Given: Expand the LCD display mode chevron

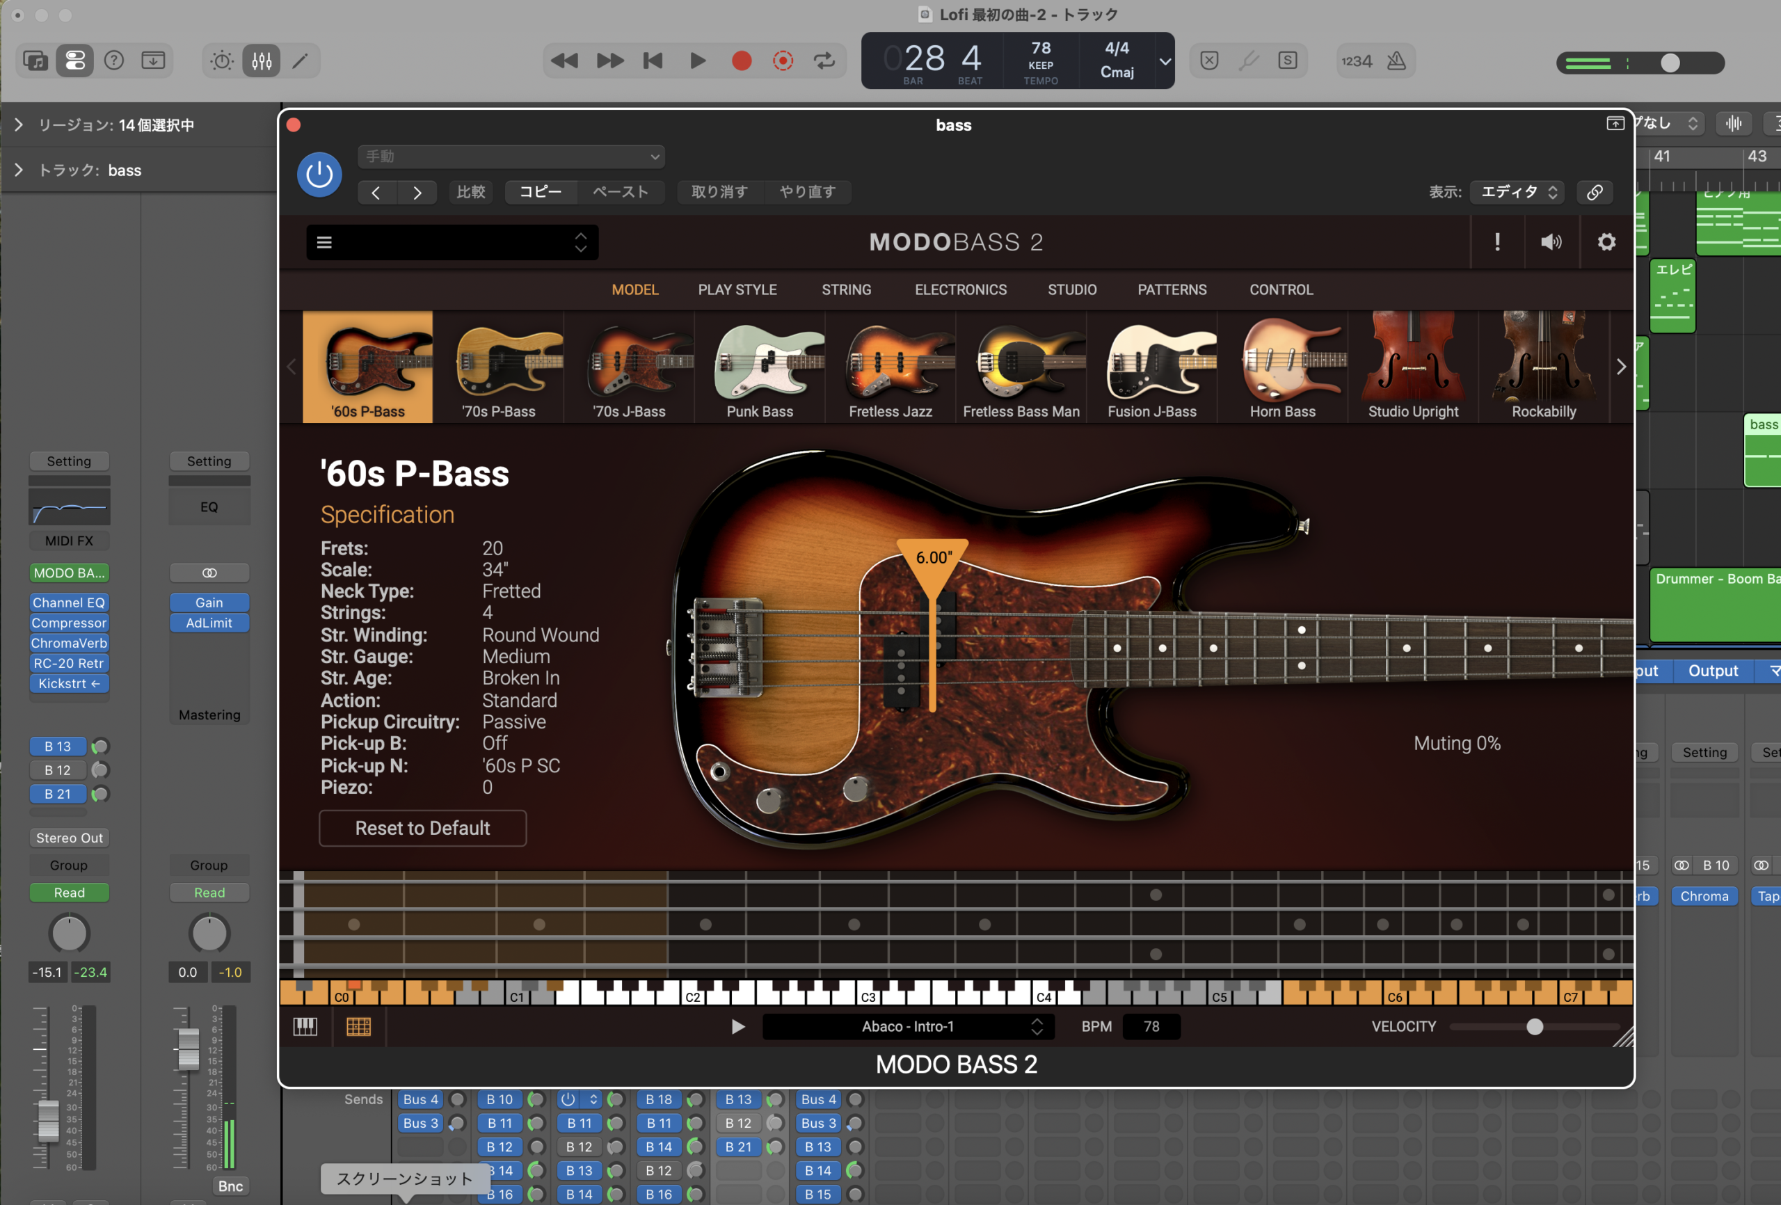Looking at the screenshot, I should coord(1164,61).
